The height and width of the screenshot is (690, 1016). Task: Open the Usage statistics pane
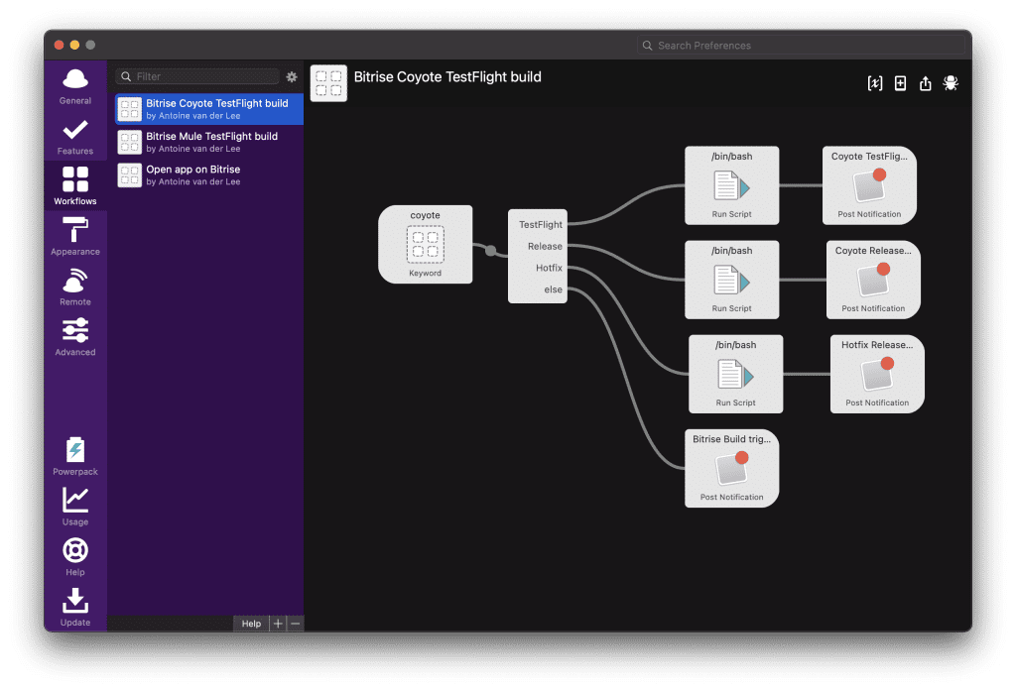(75, 507)
